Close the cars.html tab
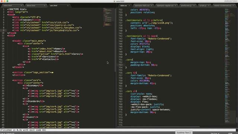Viewport: 238px width, 134px height. click(x=68, y=6)
